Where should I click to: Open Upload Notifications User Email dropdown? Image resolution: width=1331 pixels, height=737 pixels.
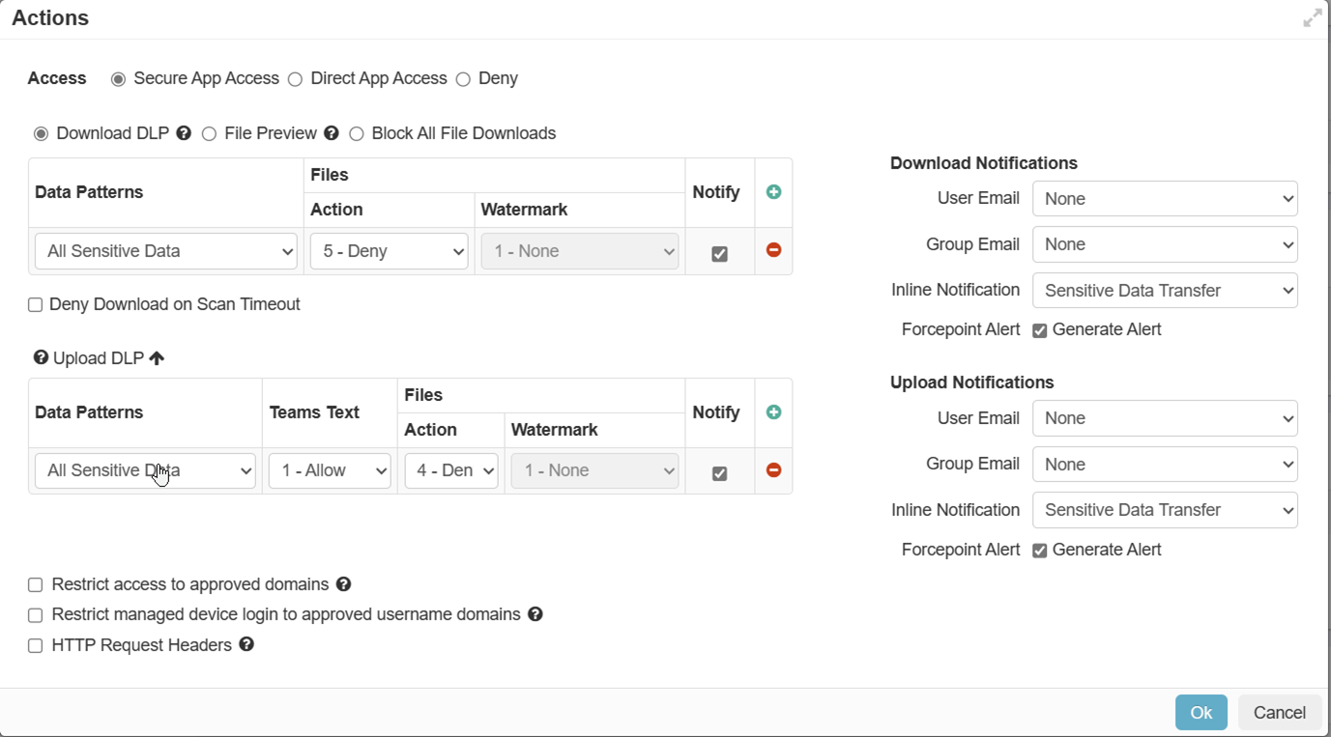(1165, 418)
